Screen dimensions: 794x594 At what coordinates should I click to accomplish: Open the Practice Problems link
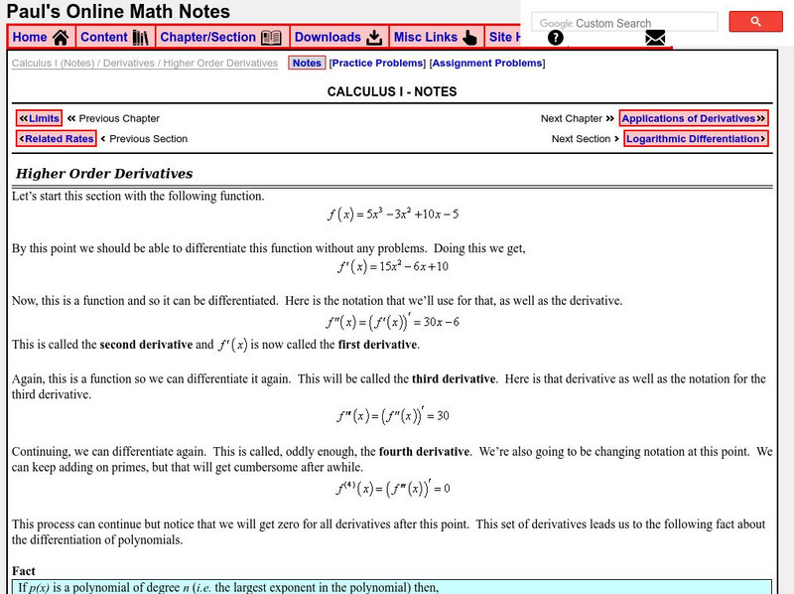[x=378, y=63]
